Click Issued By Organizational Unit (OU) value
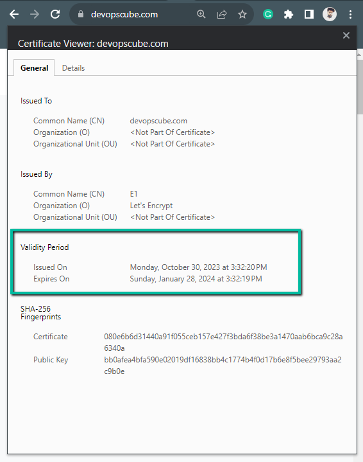363x462 pixels. click(x=173, y=217)
